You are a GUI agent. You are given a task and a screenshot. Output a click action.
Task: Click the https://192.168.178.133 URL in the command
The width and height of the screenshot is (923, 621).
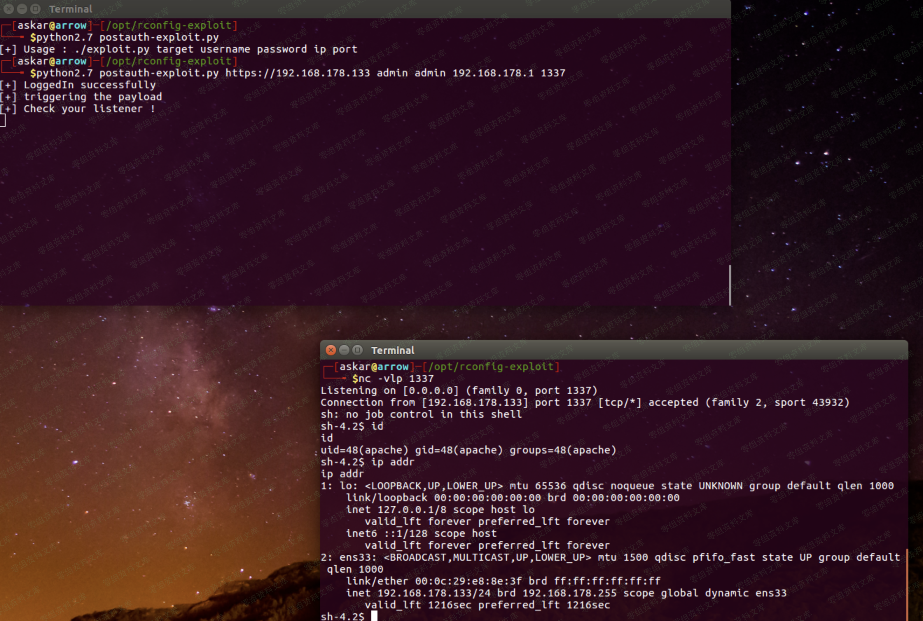(x=298, y=73)
